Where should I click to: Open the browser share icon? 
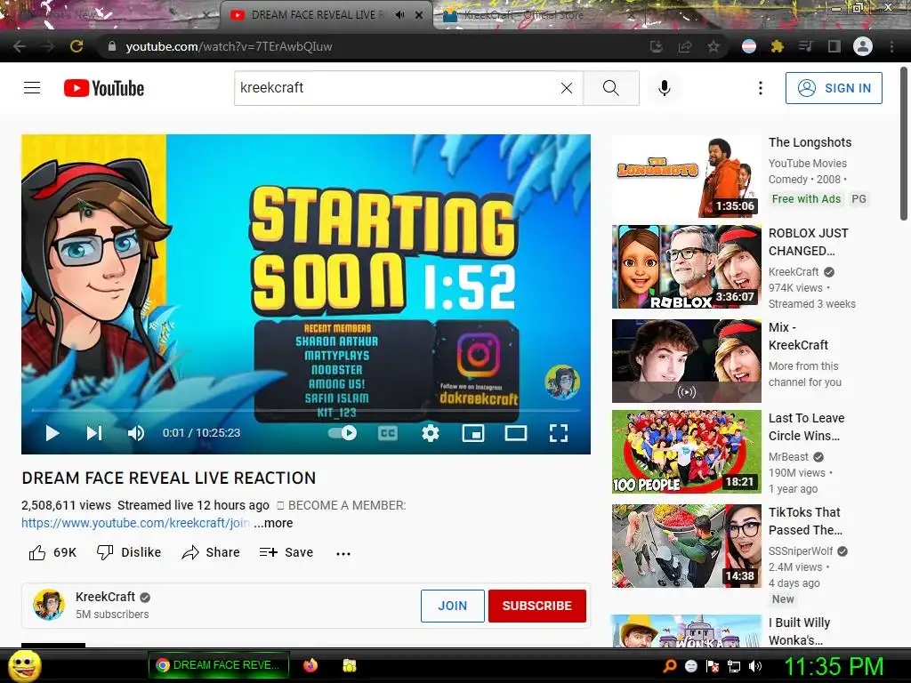click(685, 46)
